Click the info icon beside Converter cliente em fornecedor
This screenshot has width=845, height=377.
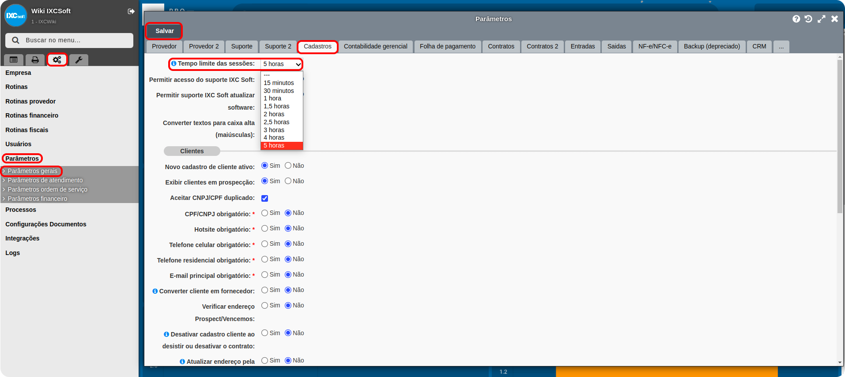coord(155,291)
